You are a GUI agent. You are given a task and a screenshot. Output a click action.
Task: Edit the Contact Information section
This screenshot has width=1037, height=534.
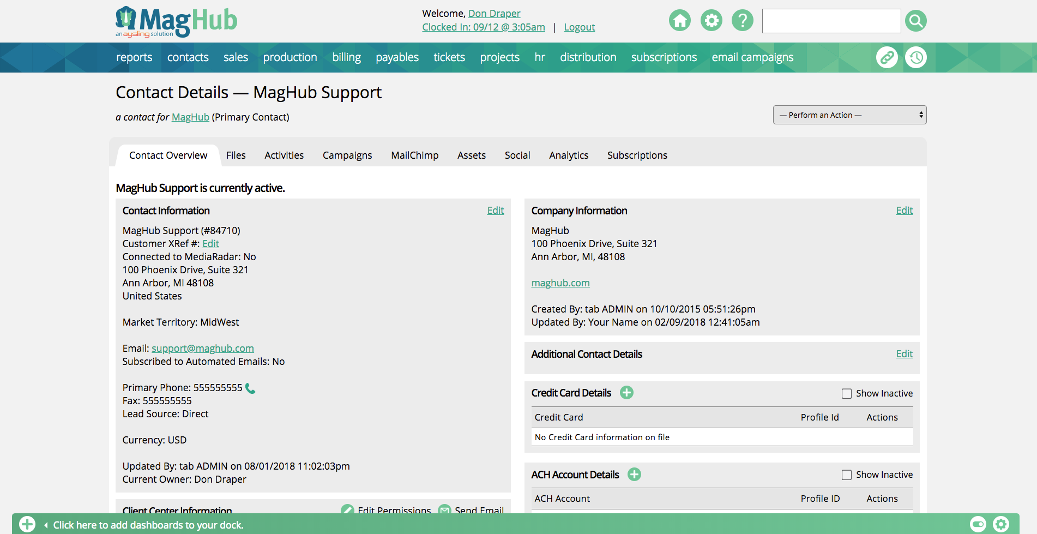tap(496, 211)
